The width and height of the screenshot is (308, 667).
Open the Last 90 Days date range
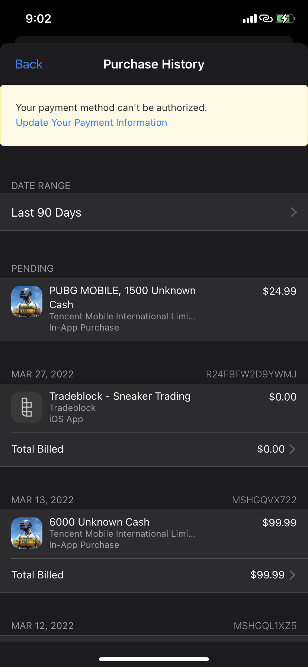[x=154, y=212]
